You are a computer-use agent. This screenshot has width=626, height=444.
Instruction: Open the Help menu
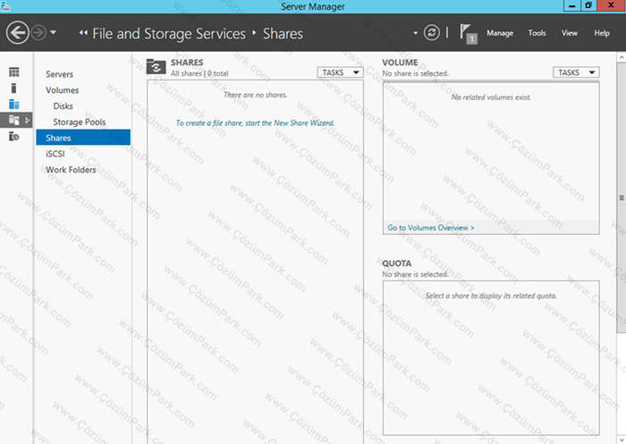602,33
